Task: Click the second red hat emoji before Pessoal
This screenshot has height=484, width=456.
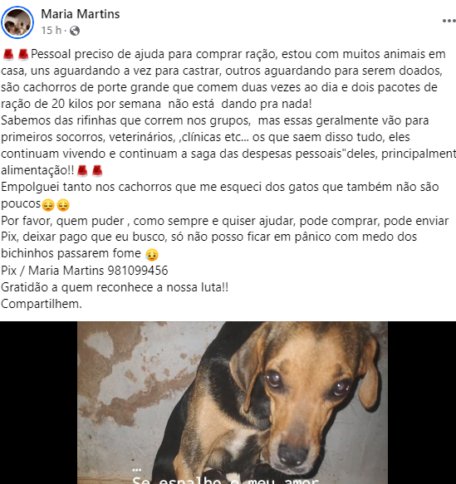Action: (23, 54)
